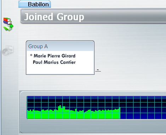Image resolution: width=166 pixels, height=135 pixels.
Task: Click the tallest green peak in level graph
Action: point(60,106)
